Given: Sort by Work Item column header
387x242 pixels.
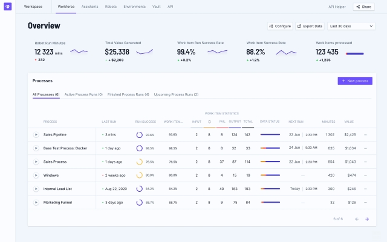Looking at the screenshot, I should pos(173,122).
